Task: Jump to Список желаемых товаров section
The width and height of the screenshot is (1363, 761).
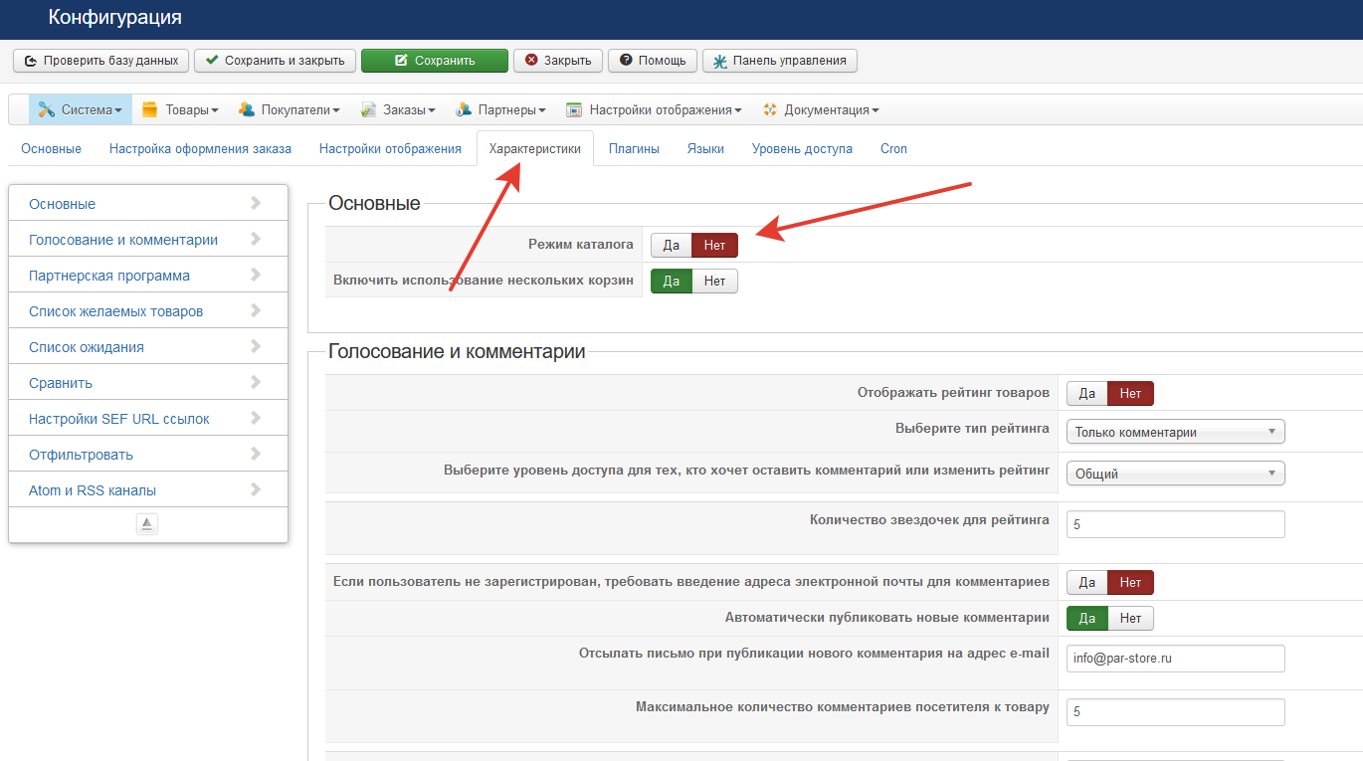Action: tap(148, 310)
